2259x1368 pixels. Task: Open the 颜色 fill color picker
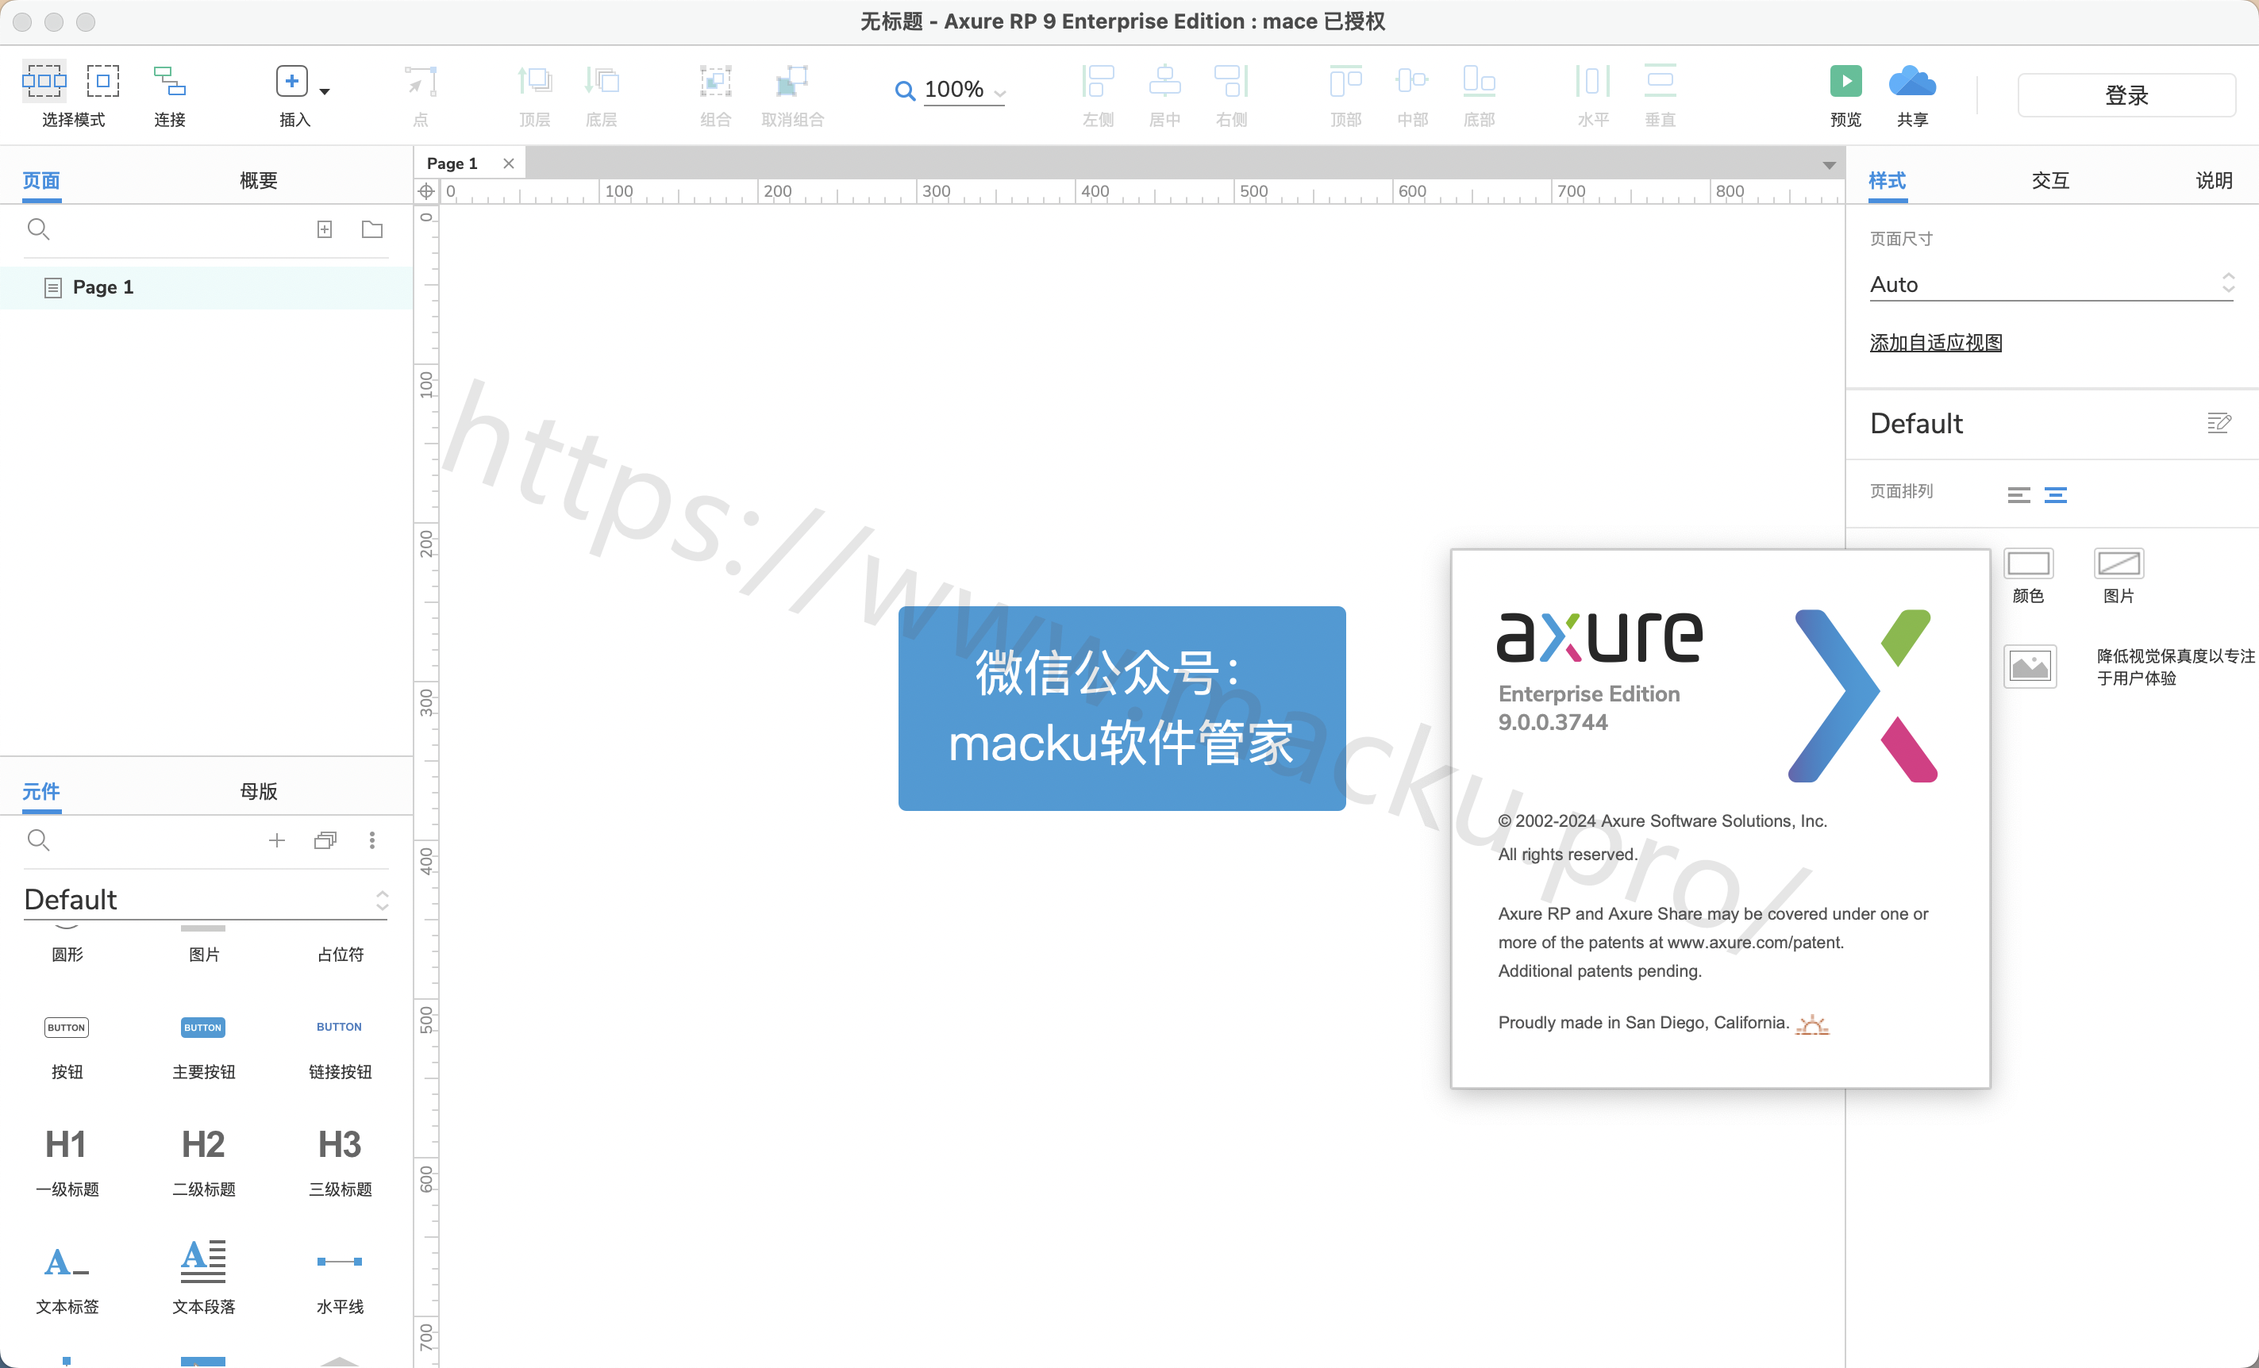point(2028,563)
